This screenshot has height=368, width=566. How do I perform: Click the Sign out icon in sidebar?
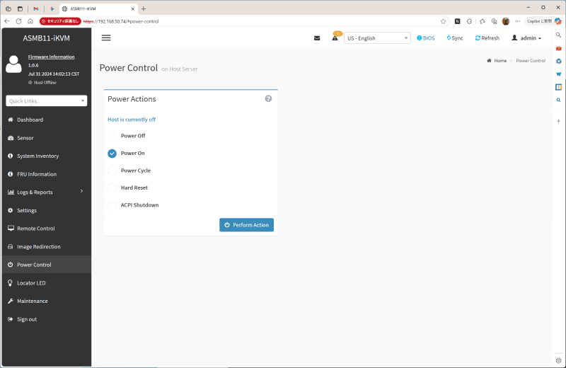pyautogui.click(x=11, y=319)
